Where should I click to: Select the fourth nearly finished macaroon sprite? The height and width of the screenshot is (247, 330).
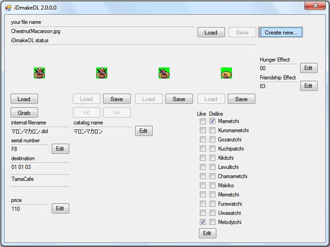(226, 73)
